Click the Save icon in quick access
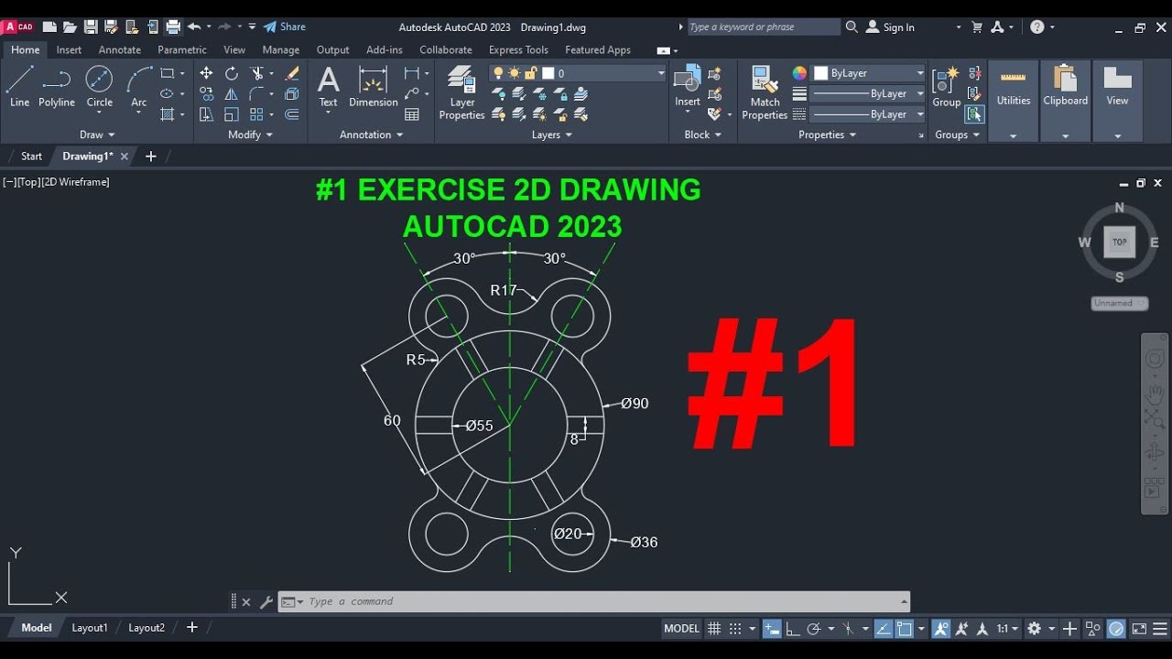 click(91, 27)
